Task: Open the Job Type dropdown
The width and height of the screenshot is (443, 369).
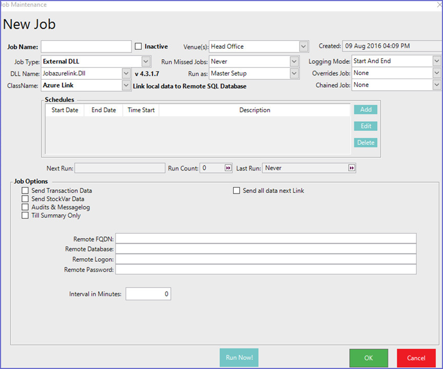Action: (x=145, y=61)
